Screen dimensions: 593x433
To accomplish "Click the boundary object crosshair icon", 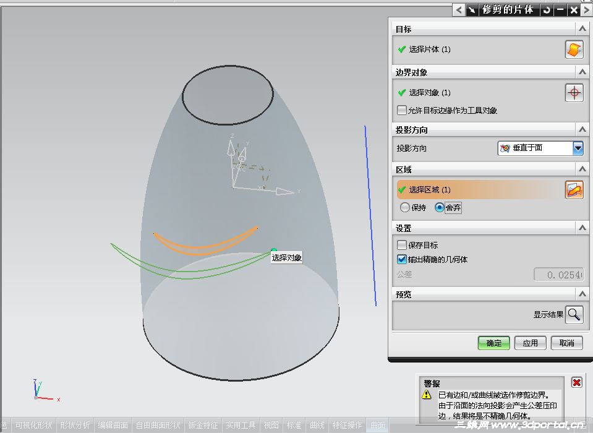I will pos(574,93).
